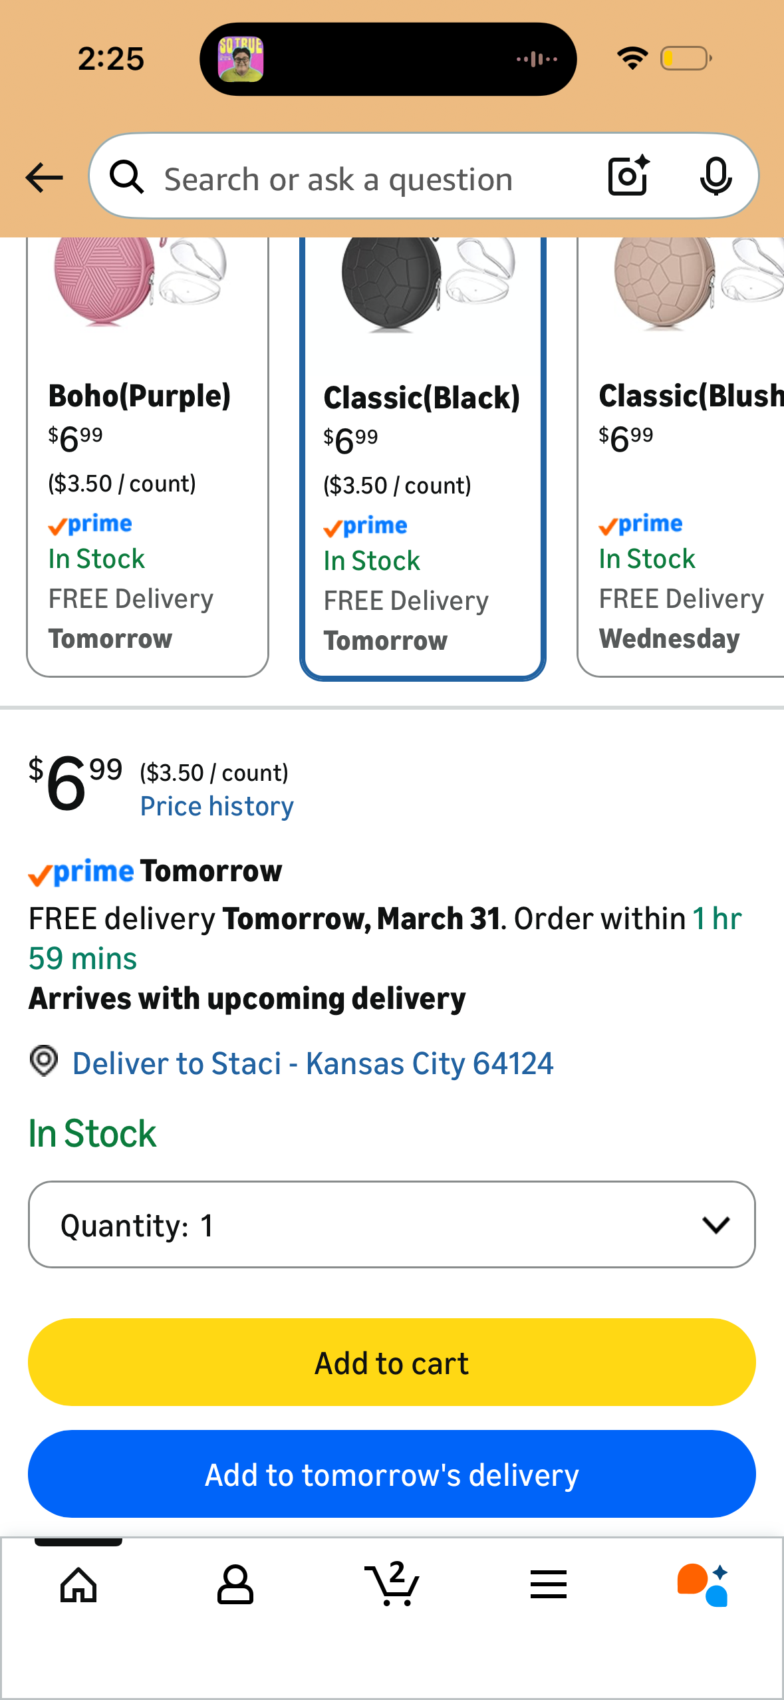This screenshot has width=784, height=1700.
Task: Click Add to tomorrow's delivery button
Action: [x=392, y=1474]
